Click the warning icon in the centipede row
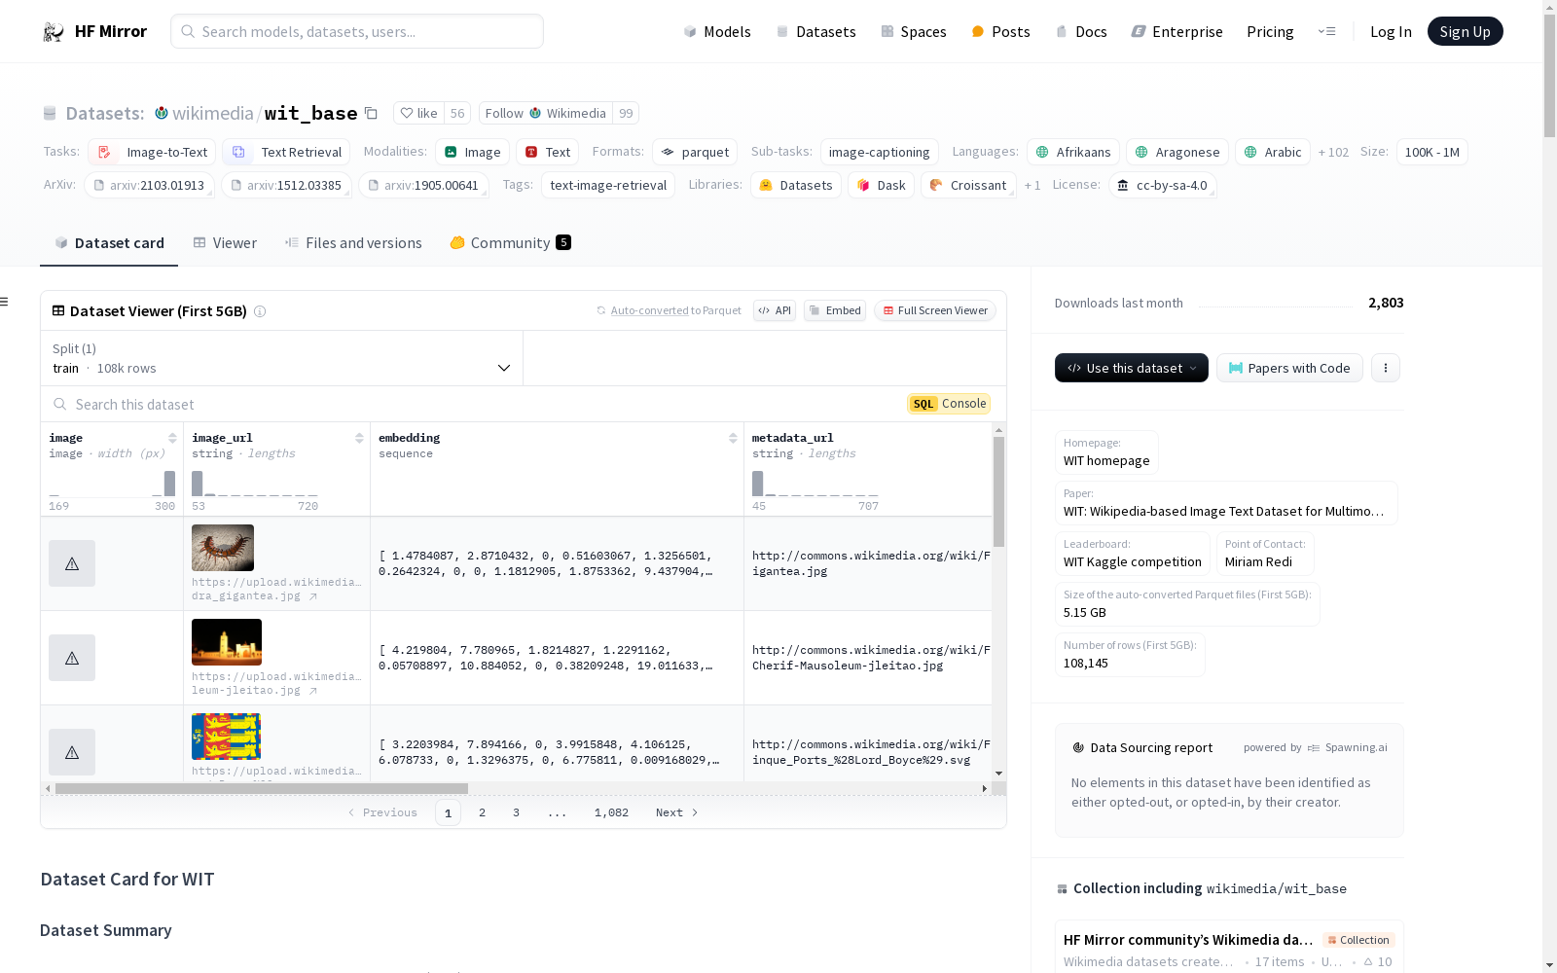Screen dimensions: 1557x973 point(72,563)
